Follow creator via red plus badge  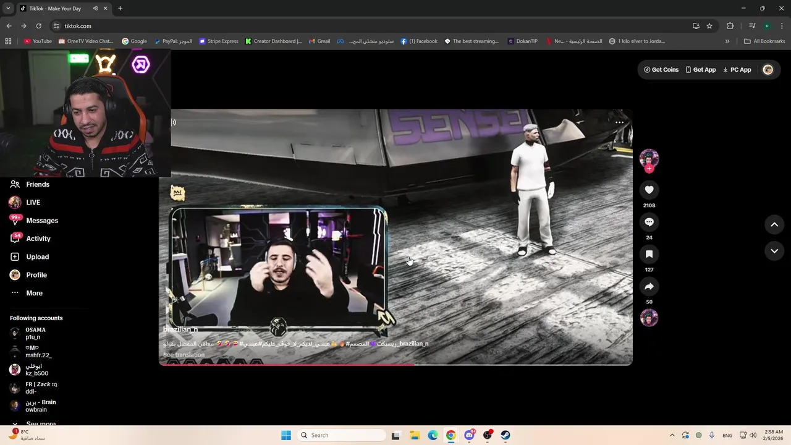coord(649,169)
